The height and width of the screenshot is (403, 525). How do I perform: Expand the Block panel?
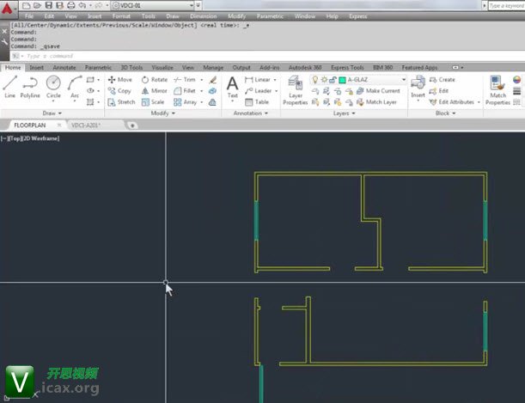pos(445,113)
